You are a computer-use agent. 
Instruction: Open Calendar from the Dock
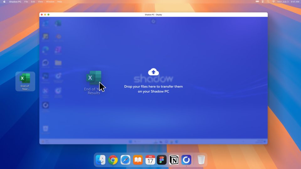click(x=150, y=160)
